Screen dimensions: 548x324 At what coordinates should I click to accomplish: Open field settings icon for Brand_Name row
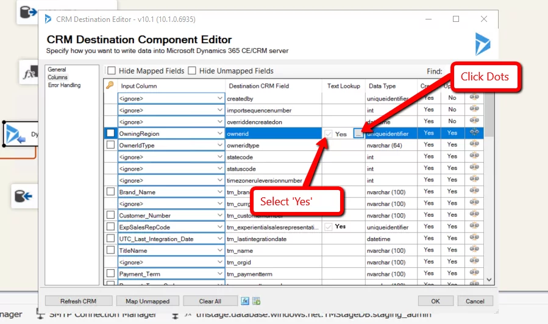click(x=474, y=191)
